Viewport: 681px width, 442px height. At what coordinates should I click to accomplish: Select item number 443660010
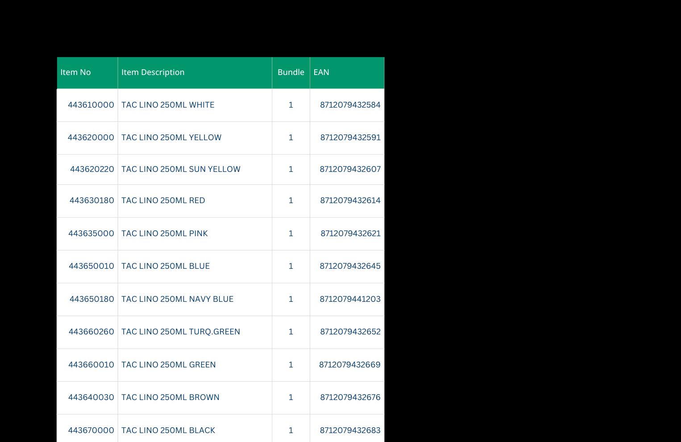pyautogui.click(x=91, y=365)
